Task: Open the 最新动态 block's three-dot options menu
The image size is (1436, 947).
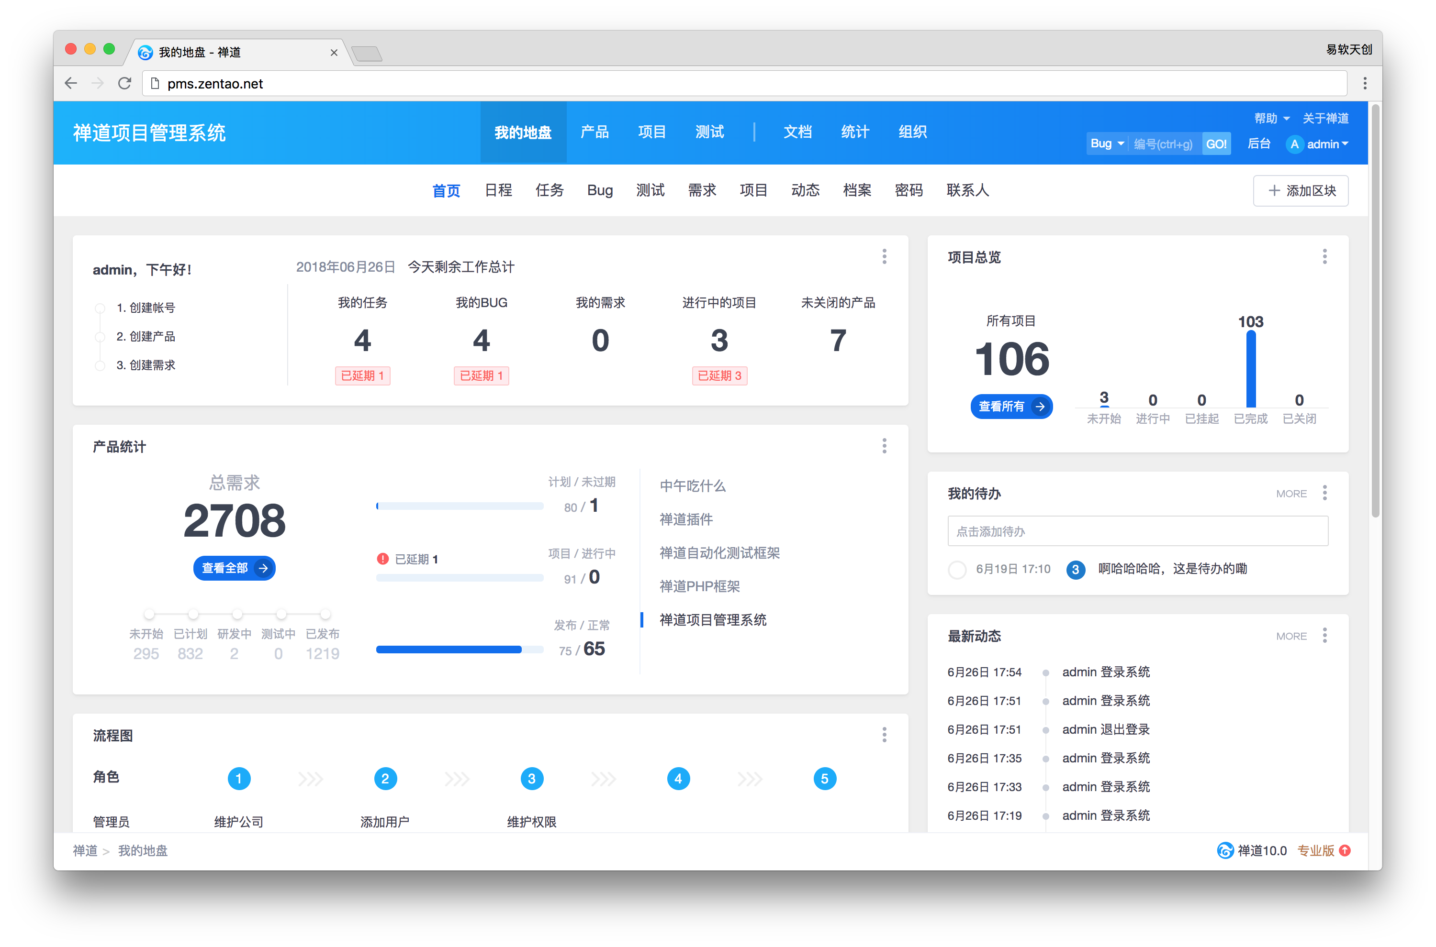Action: click(1325, 635)
